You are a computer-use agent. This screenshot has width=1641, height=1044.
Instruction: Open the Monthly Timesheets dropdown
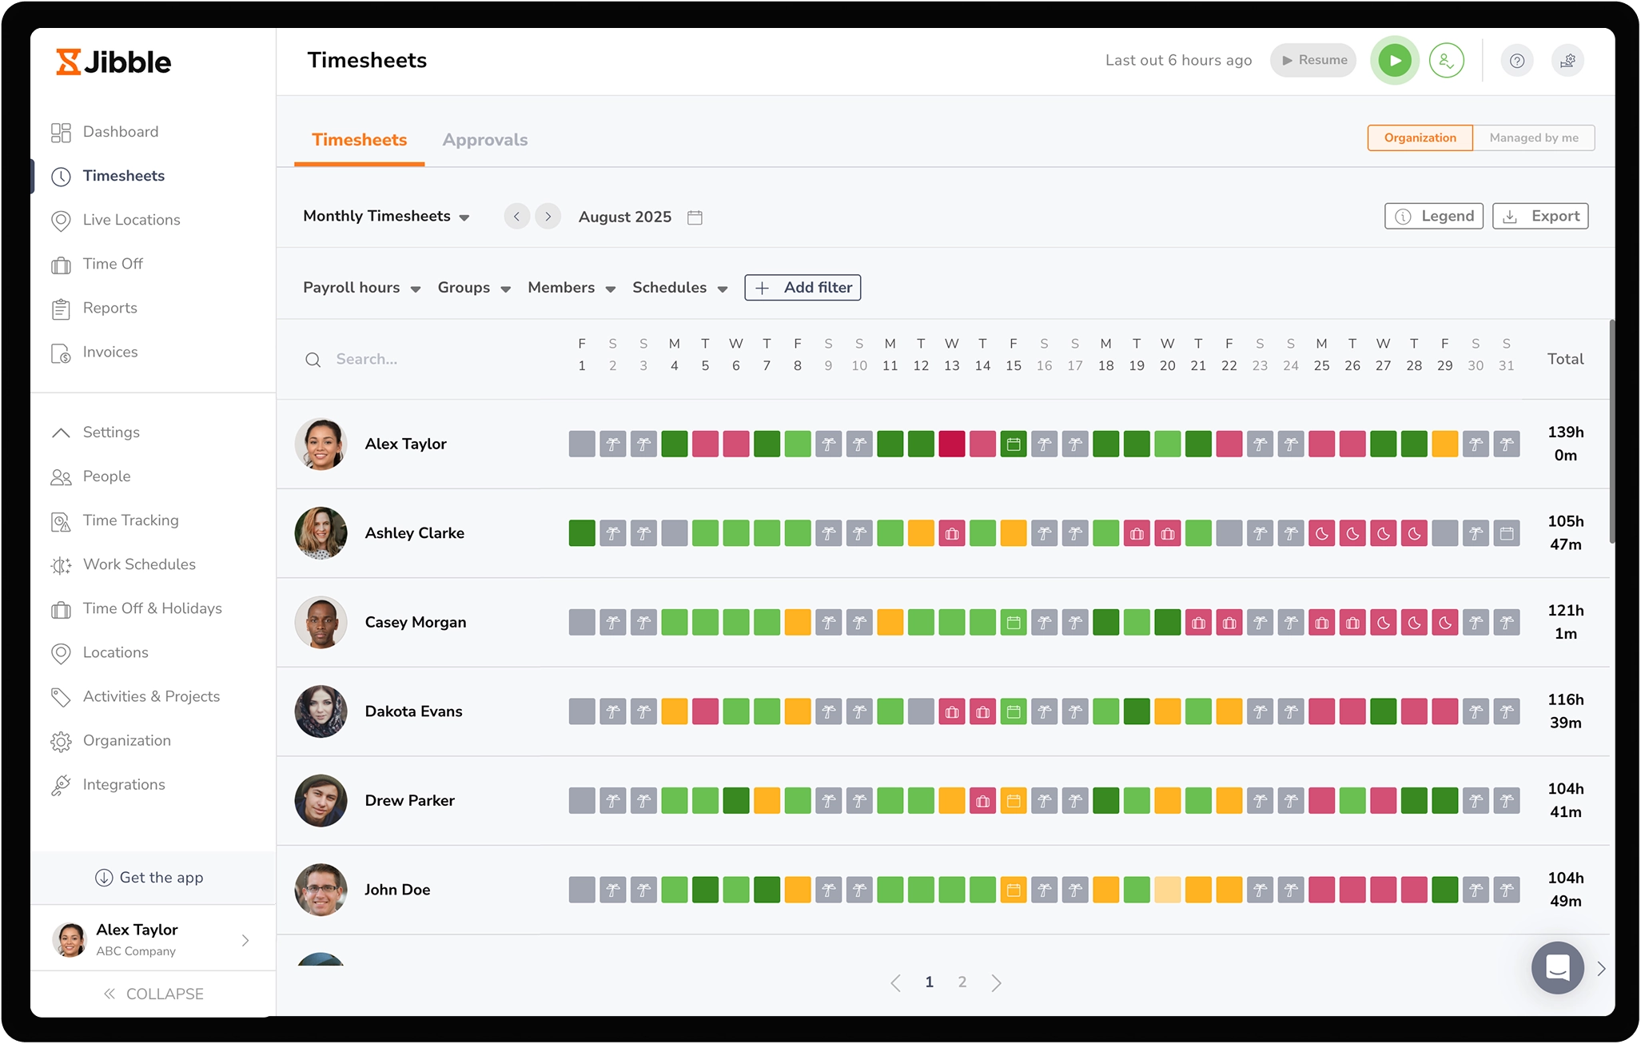click(386, 217)
